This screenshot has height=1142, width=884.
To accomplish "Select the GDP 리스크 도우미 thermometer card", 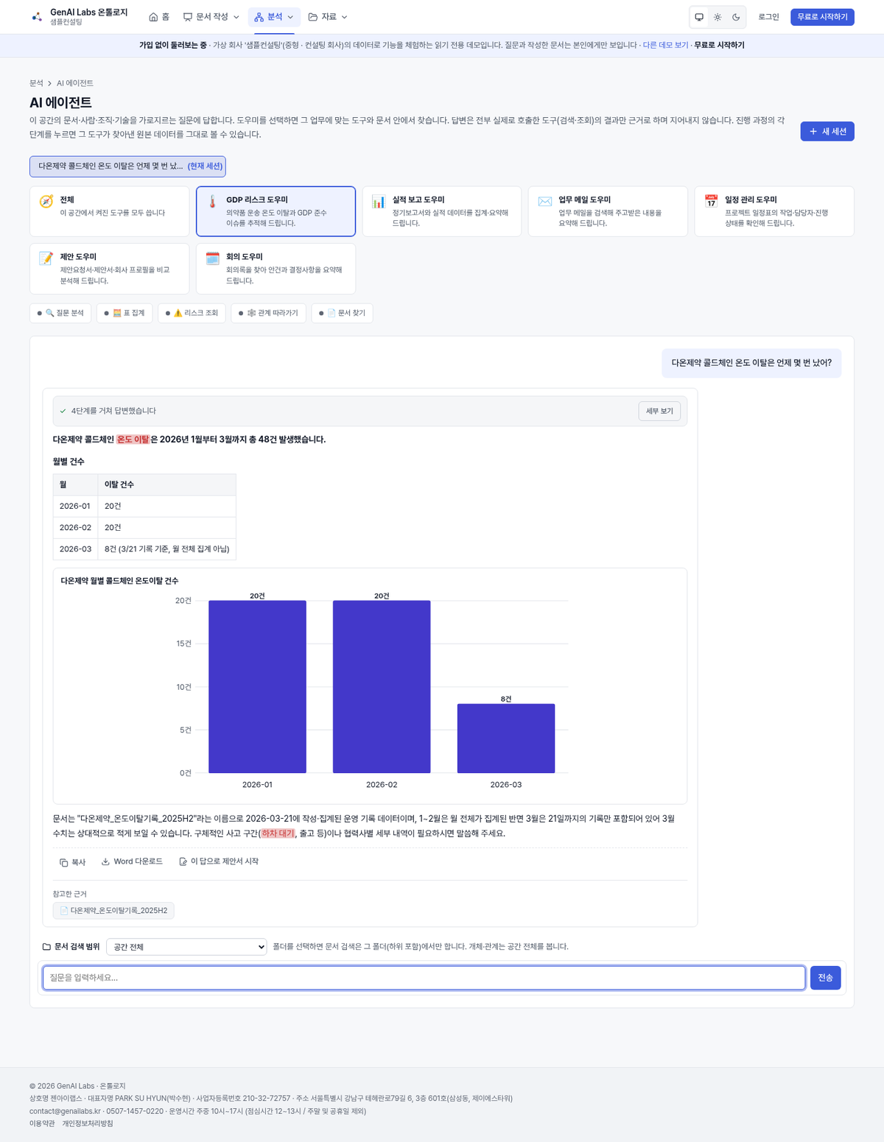I will tap(276, 211).
